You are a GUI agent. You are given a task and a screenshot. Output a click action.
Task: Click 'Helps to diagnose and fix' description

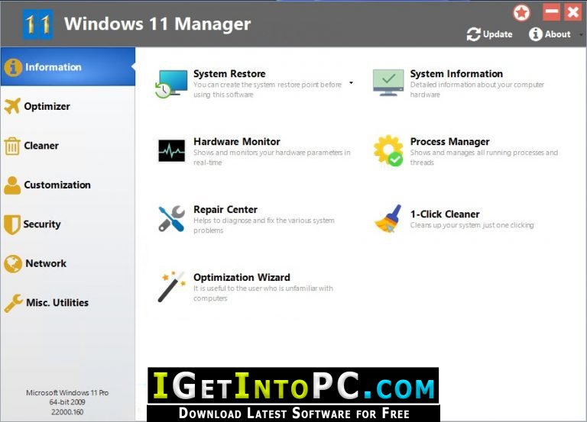[x=264, y=225]
